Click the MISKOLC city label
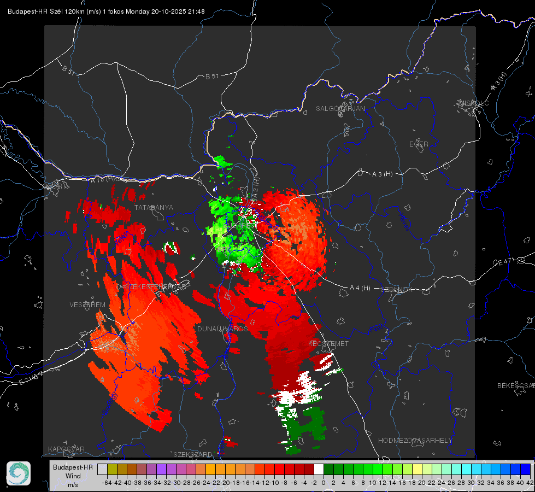 pos(474,103)
